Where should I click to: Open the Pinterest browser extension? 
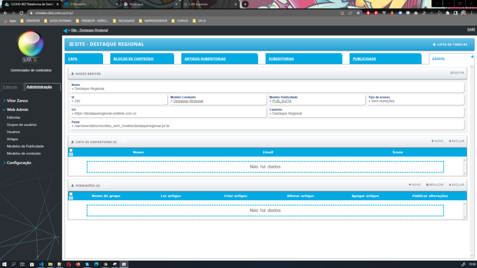(x=376, y=13)
